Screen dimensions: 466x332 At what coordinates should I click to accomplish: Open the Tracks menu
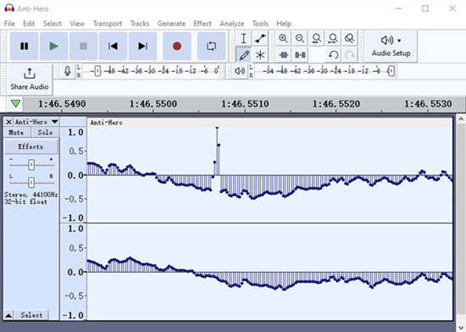(x=140, y=24)
